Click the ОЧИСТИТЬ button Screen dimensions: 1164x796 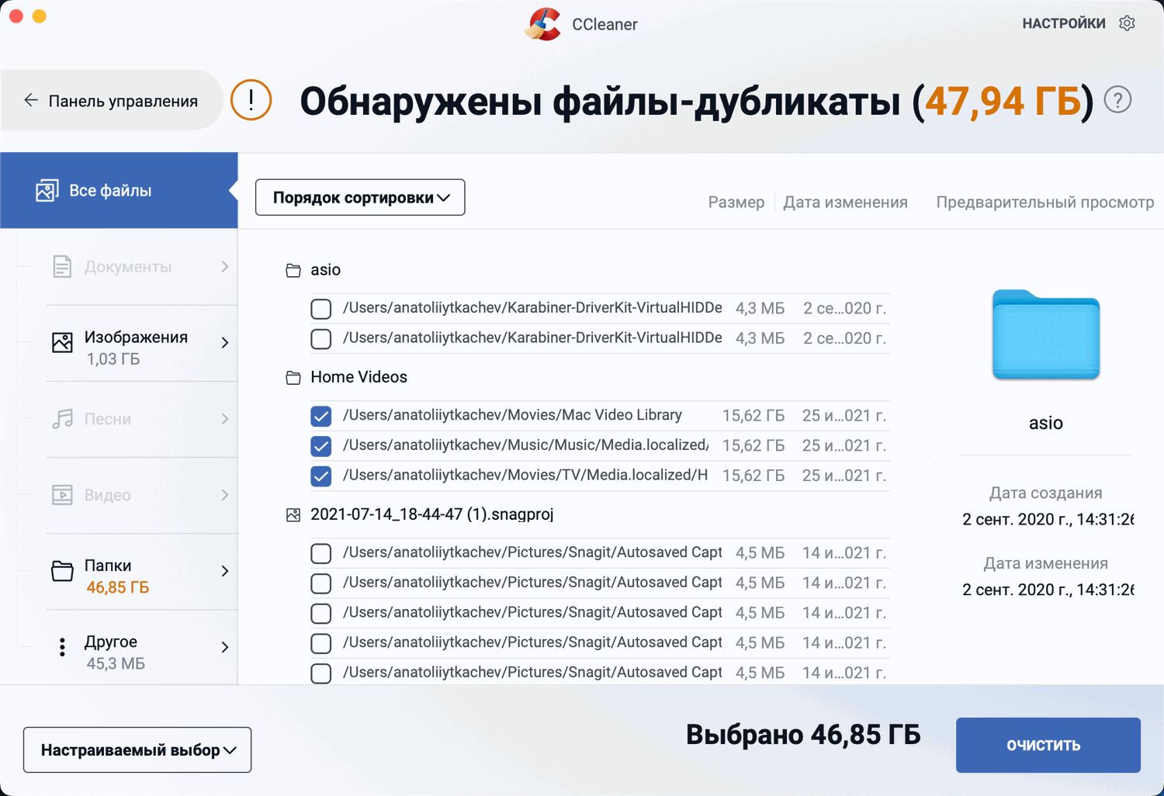pos(1048,746)
